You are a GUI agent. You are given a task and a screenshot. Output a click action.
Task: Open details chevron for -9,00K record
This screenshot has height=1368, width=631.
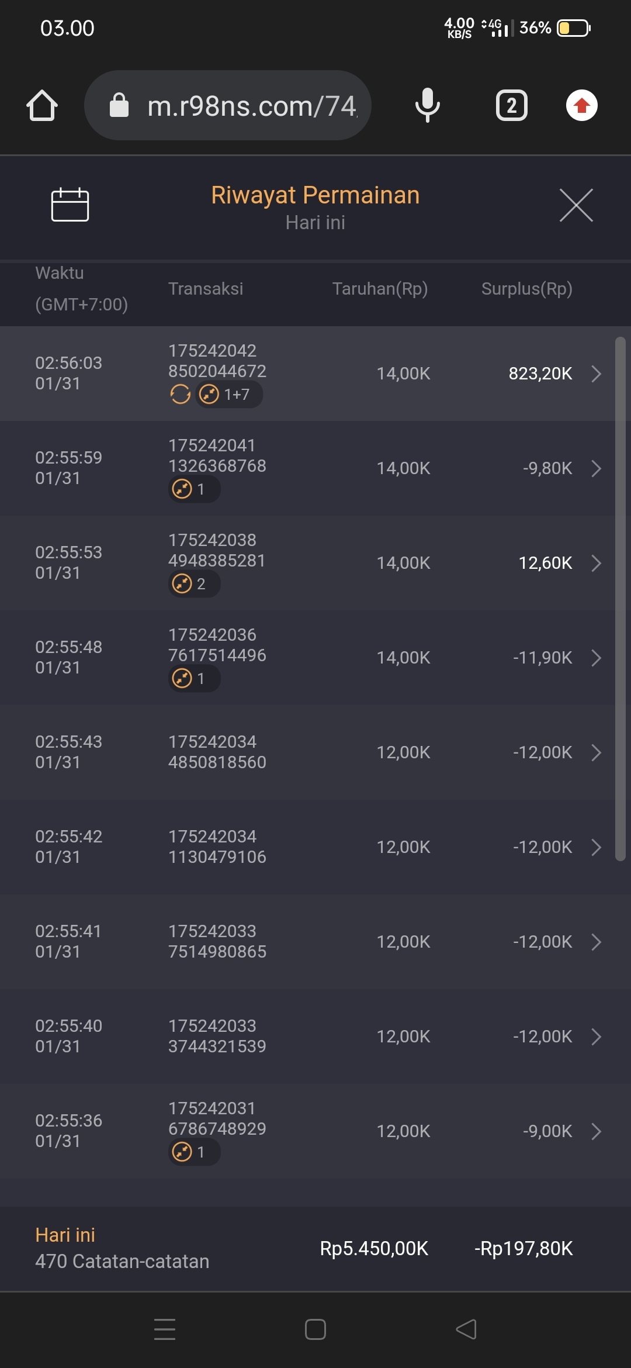pos(596,1131)
